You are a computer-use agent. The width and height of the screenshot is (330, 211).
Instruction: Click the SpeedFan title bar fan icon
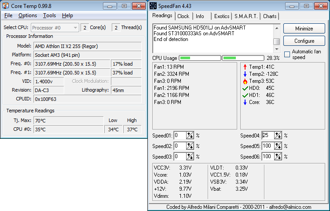[153, 6]
